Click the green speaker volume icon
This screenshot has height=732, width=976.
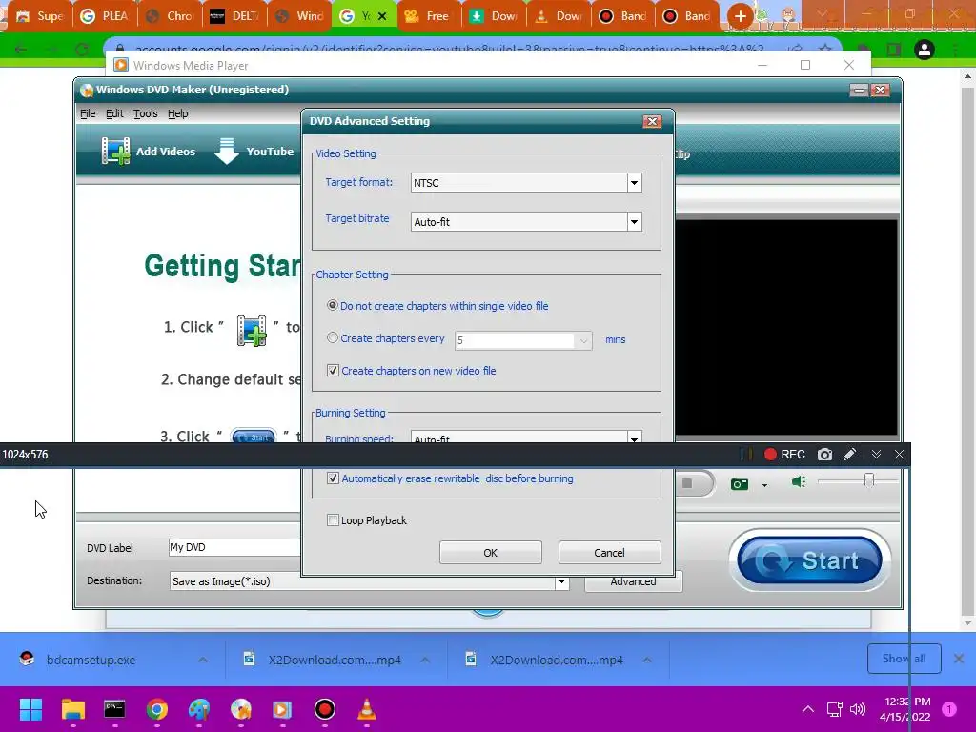(799, 481)
